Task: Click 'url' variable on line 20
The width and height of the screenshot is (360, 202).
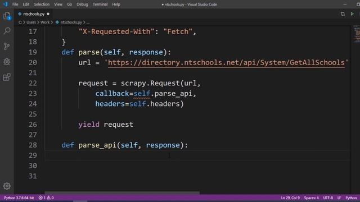Action: click(85, 62)
